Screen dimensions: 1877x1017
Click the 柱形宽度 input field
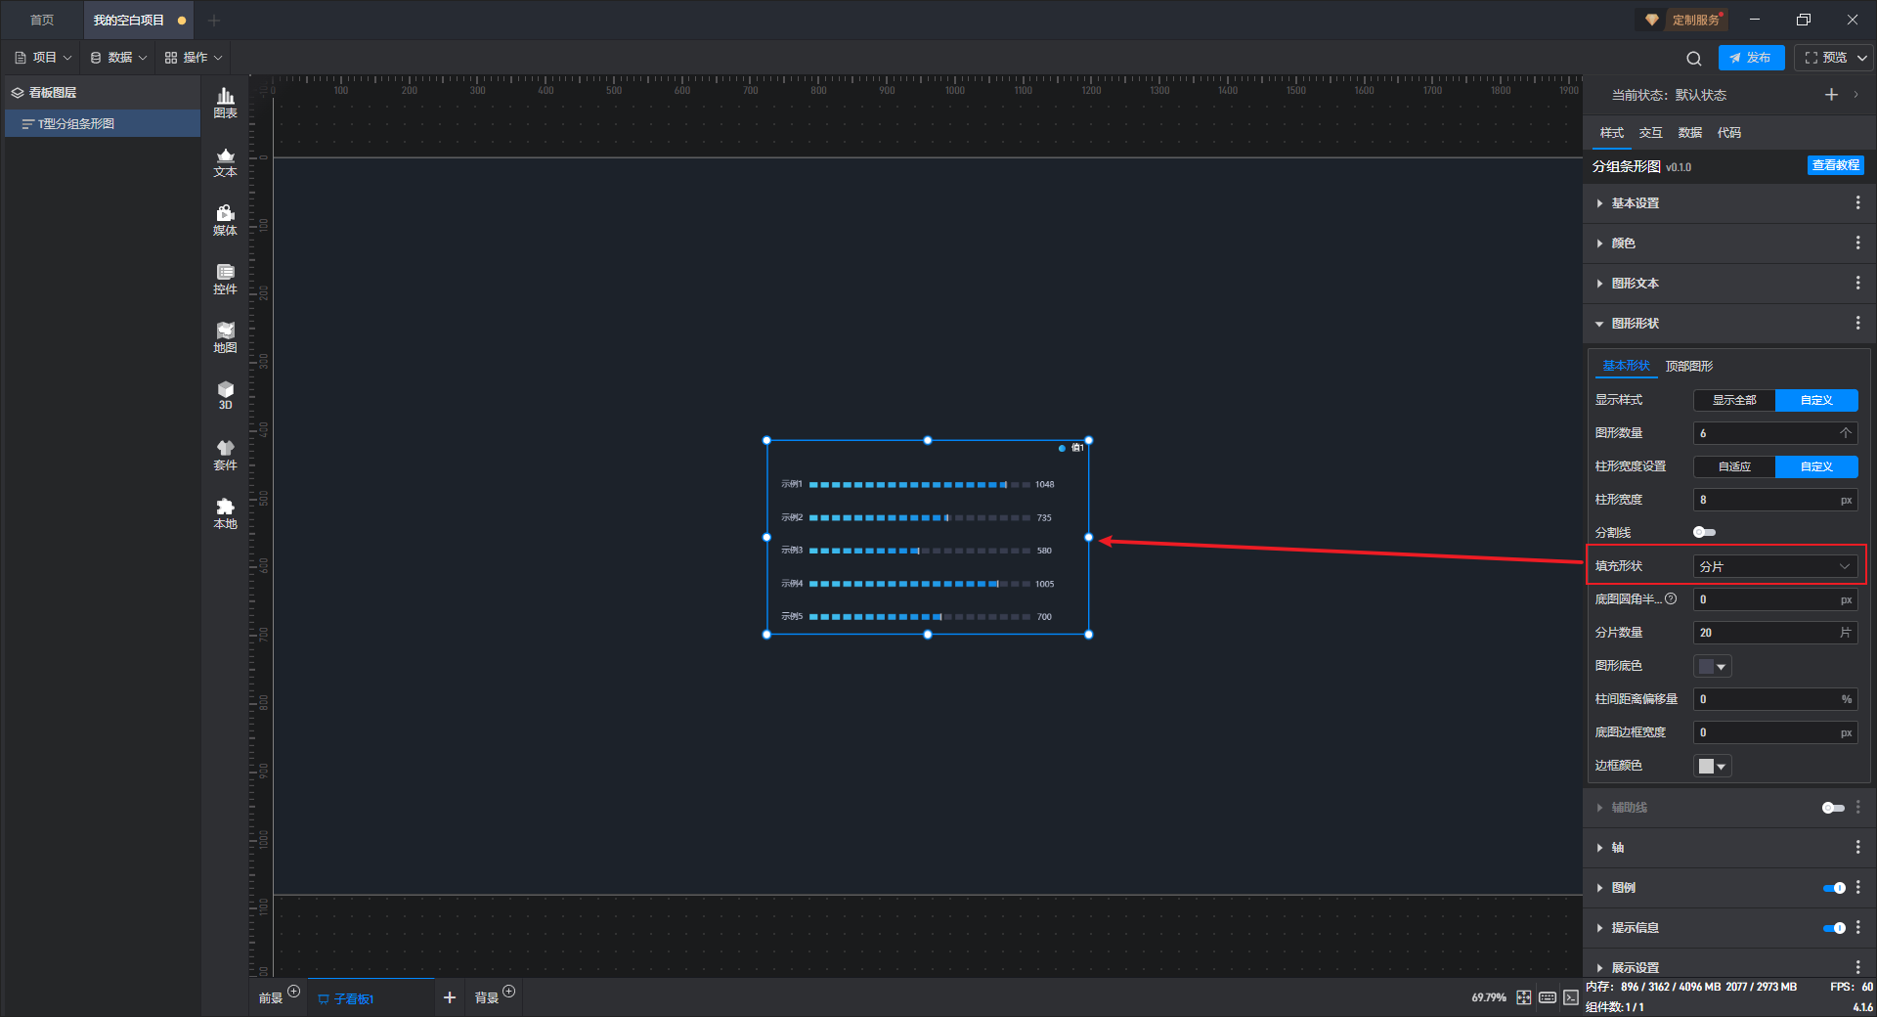coord(1775,500)
